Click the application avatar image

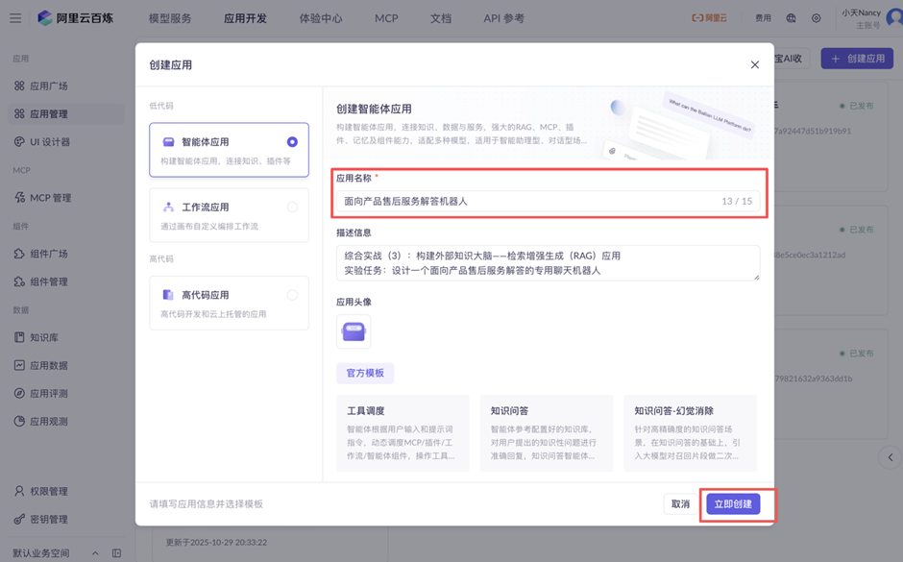354,331
